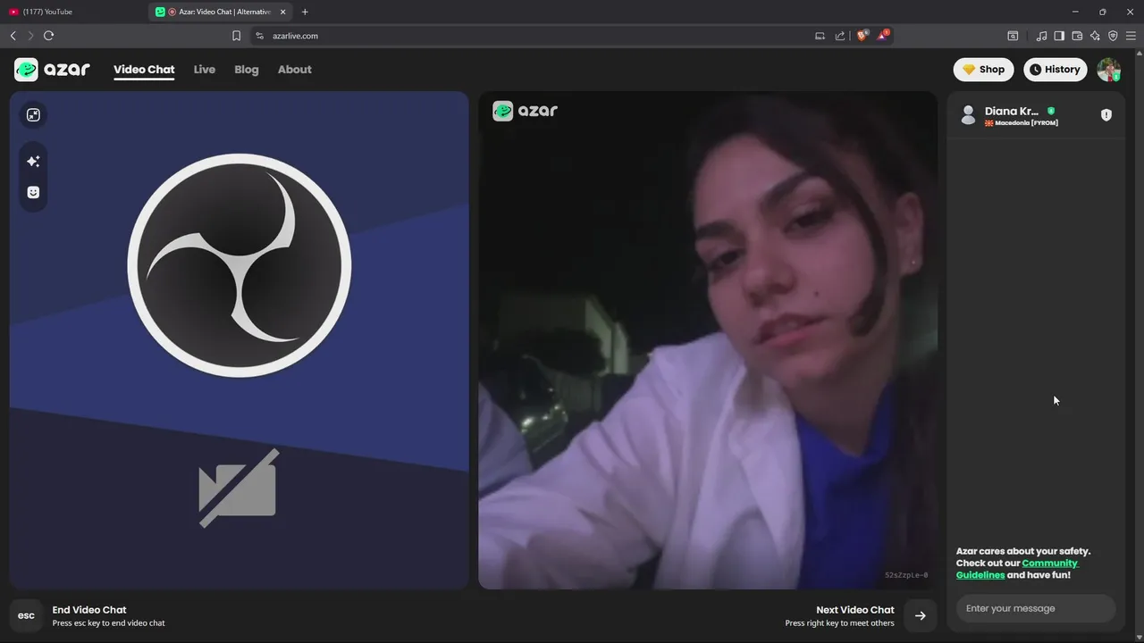The width and height of the screenshot is (1144, 643).
Task: Click the esc End Video Chat key
Action: click(26, 615)
